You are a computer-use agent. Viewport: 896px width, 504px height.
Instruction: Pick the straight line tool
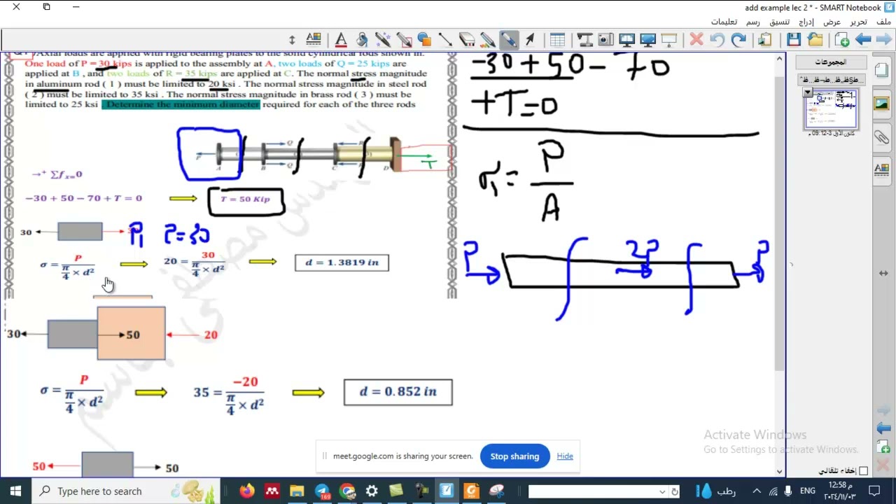tap(445, 40)
